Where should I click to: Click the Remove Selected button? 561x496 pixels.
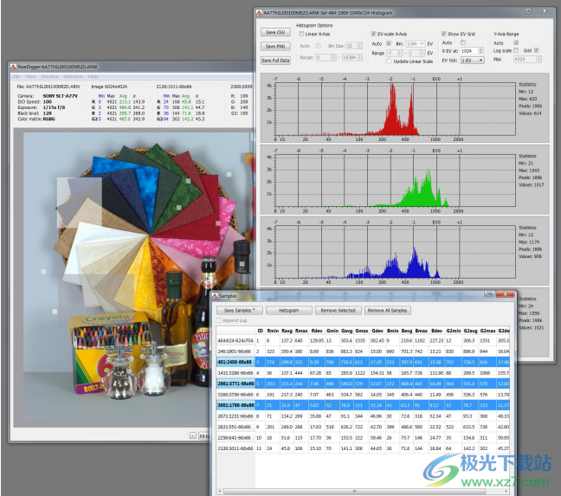(x=339, y=311)
